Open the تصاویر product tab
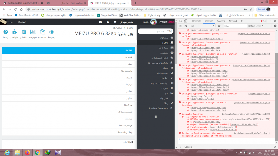Viewport: 278px width, 156px height. coord(68,98)
